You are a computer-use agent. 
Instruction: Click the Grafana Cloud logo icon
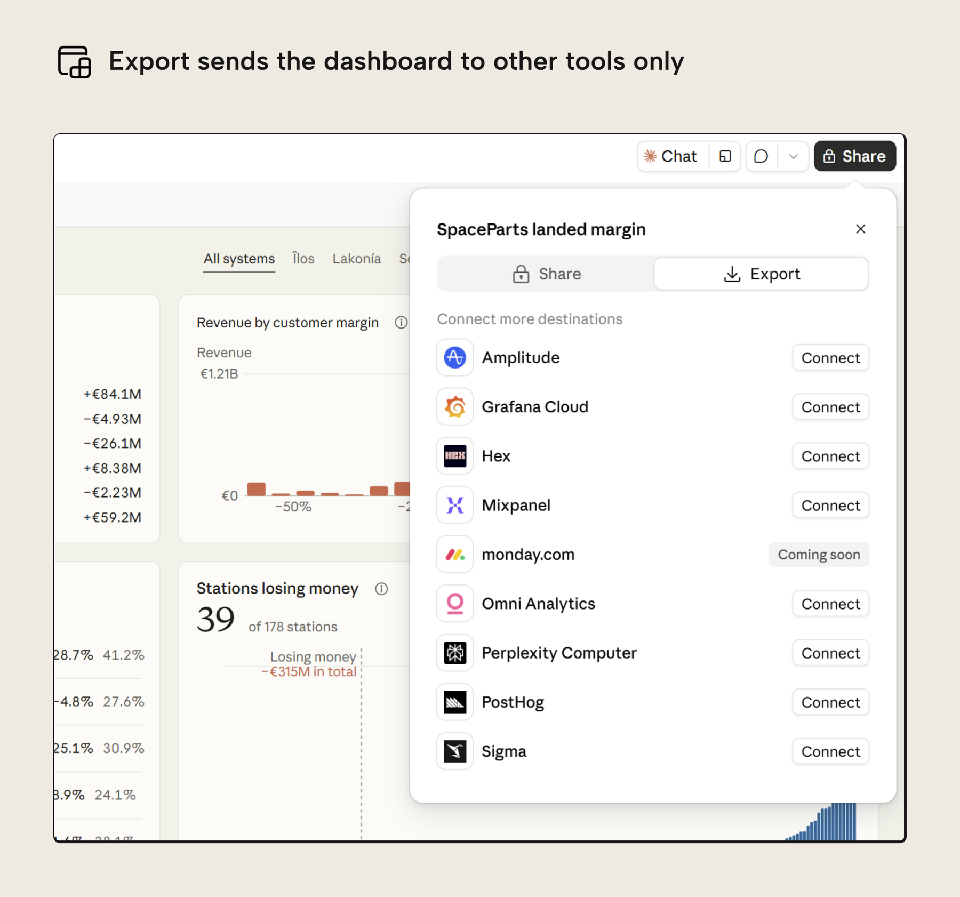coord(455,407)
